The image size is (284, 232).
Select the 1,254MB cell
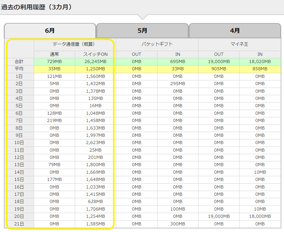[x=95, y=217]
